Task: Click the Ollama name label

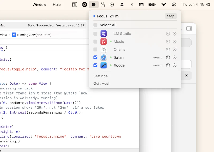Action: [x=120, y=49]
